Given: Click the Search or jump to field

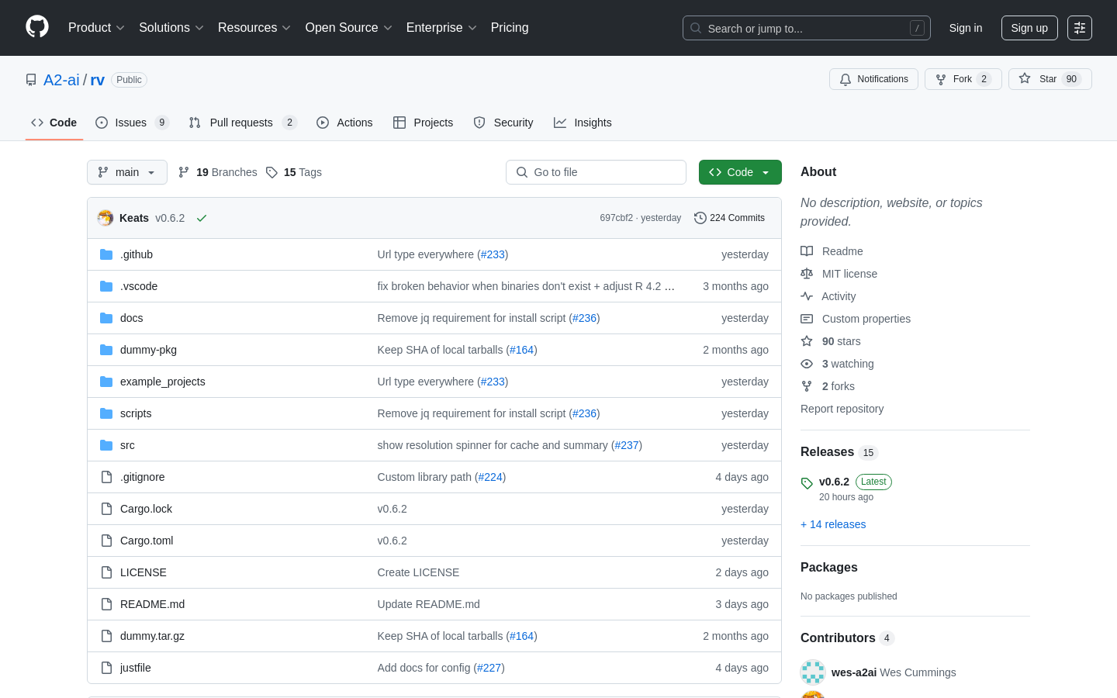Looking at the screenshot, I should coord(807,28).
